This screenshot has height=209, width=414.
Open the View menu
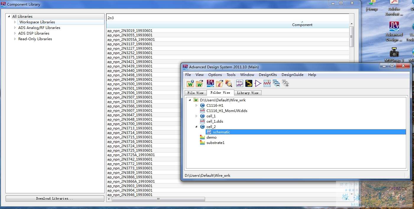click(x=199, y=75)
